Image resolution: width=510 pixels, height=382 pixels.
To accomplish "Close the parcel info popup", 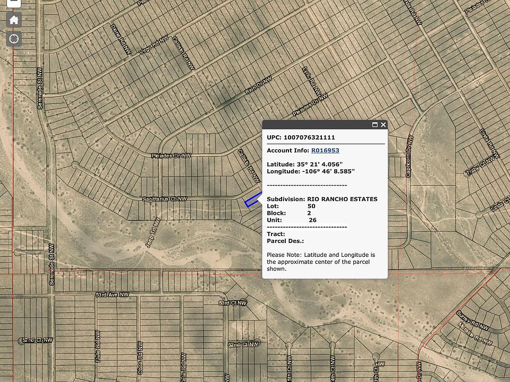I will [x=384, y=125].
